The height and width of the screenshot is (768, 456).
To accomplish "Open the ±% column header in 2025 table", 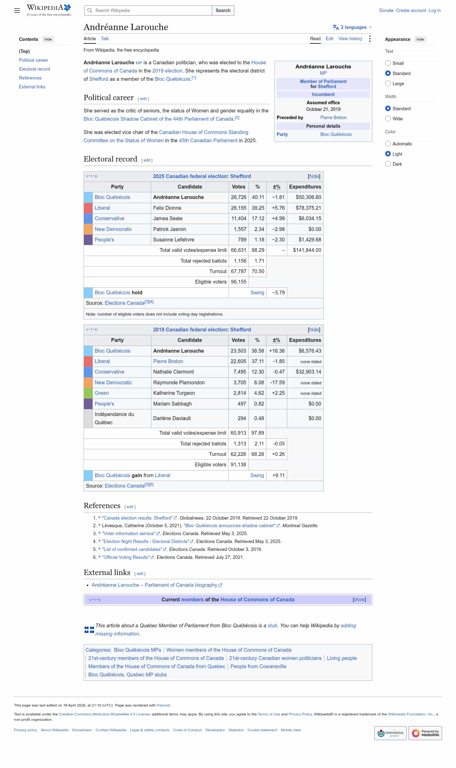I will [x=276, y=187].
